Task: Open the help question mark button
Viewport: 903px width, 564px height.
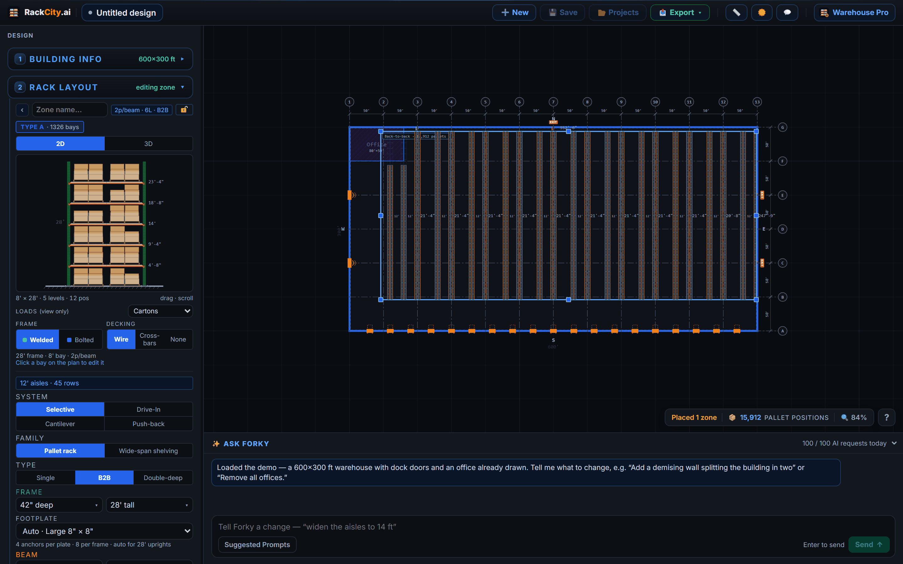Action: 886,417
